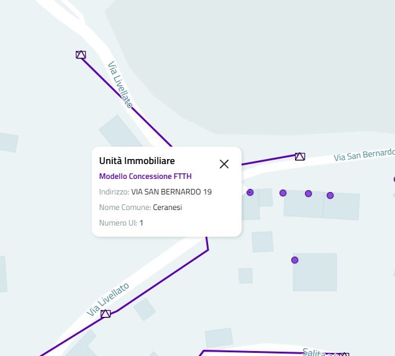This screenshot has height=356, width=395.
Task: Click the Ceranesi municipality name in the popup
Action: click(x=168, y=208)
